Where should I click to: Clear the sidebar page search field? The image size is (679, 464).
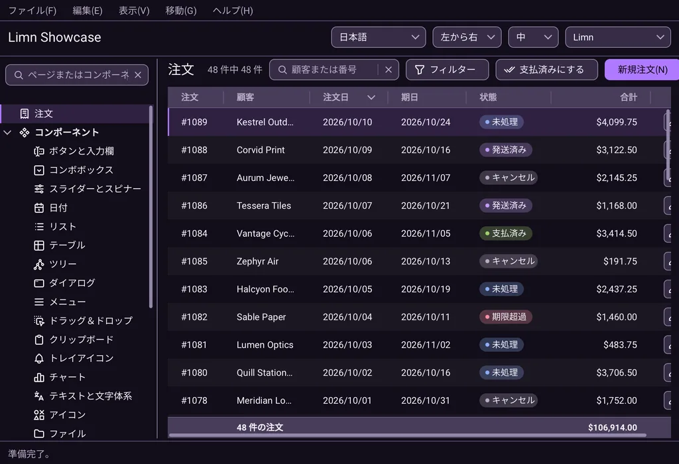point(138,75)
